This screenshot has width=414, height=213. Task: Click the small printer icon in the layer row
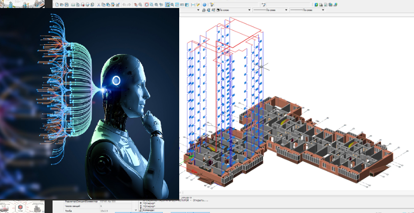point(204,10)
